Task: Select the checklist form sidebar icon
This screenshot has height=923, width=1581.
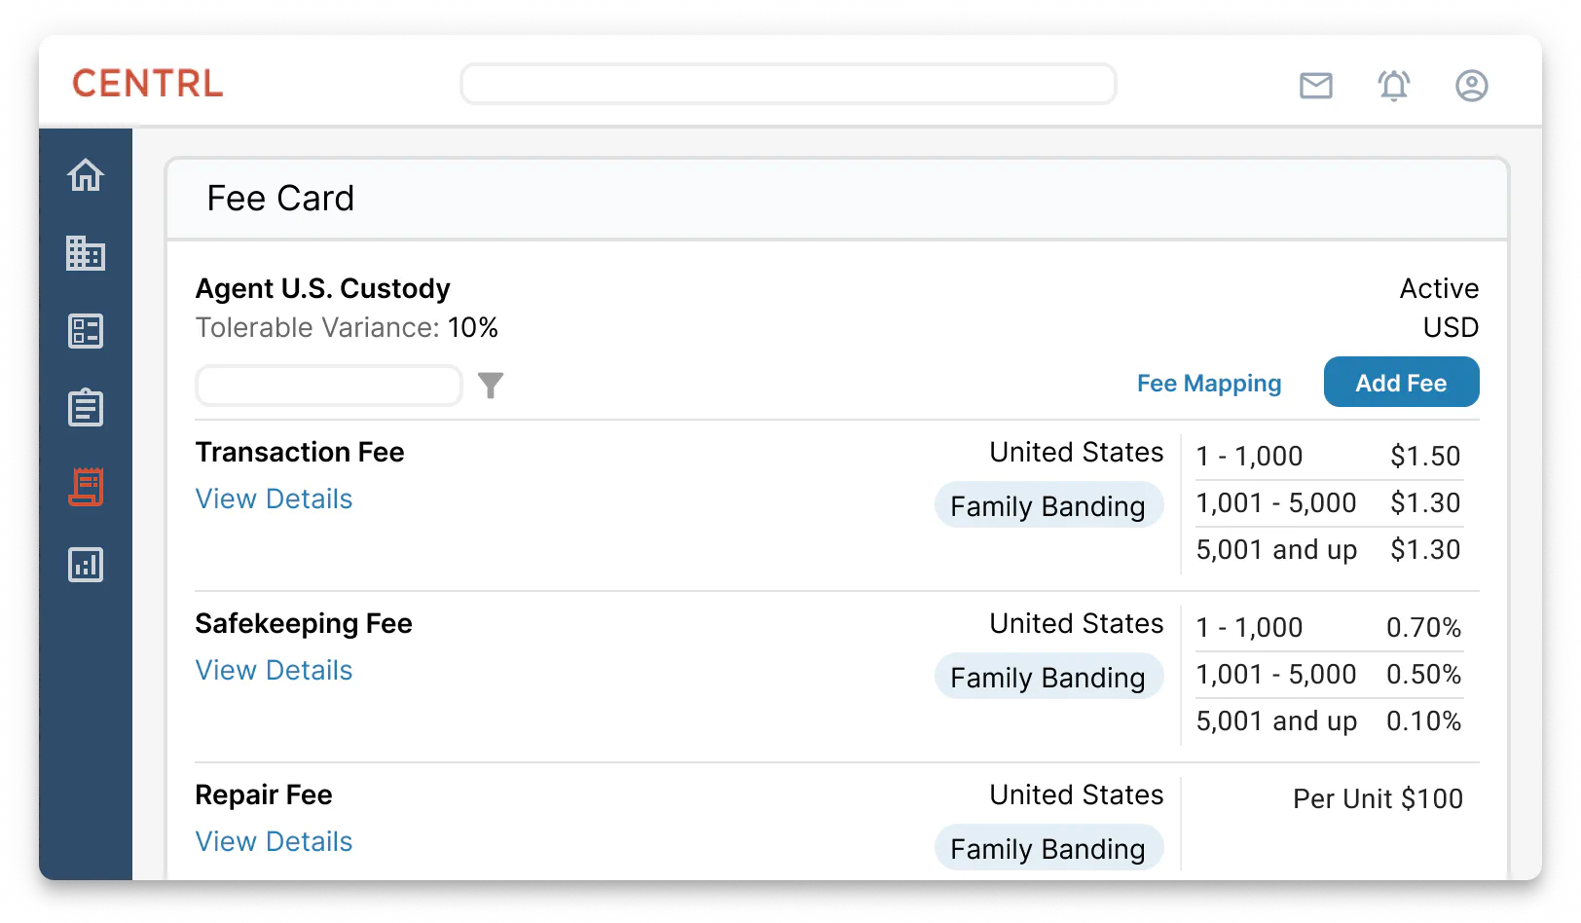Action: [x=86, y=331]
